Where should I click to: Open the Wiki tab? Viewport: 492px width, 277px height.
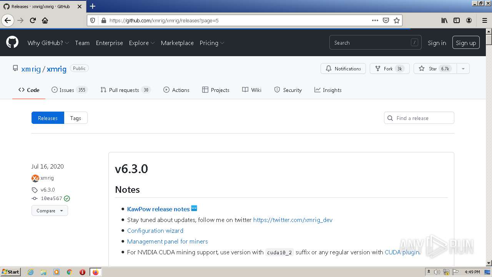[252, 90]
